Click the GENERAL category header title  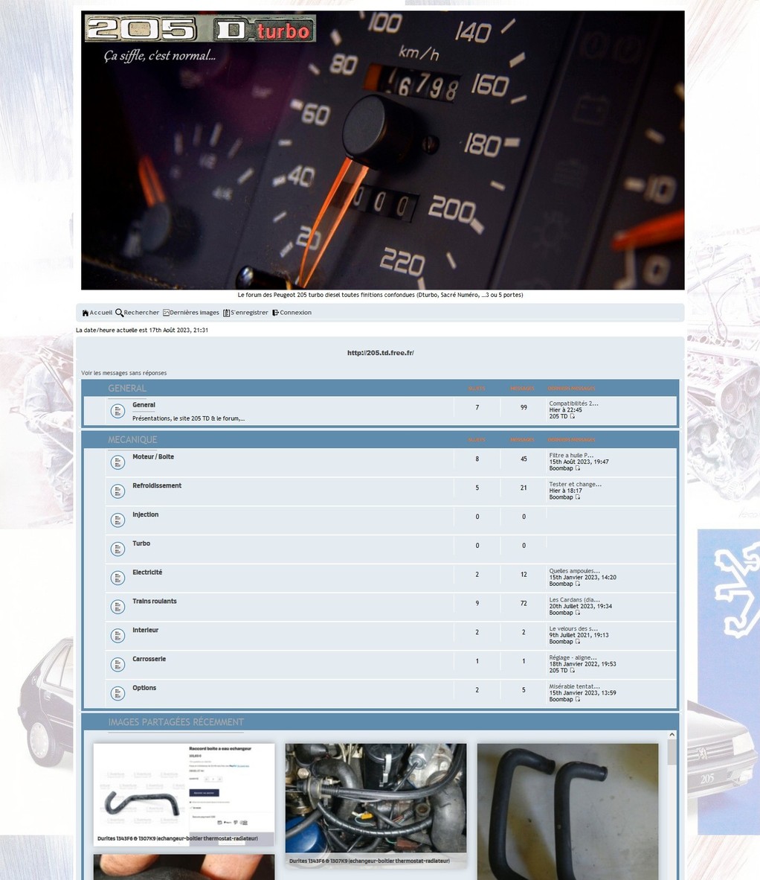coord(127,389)
